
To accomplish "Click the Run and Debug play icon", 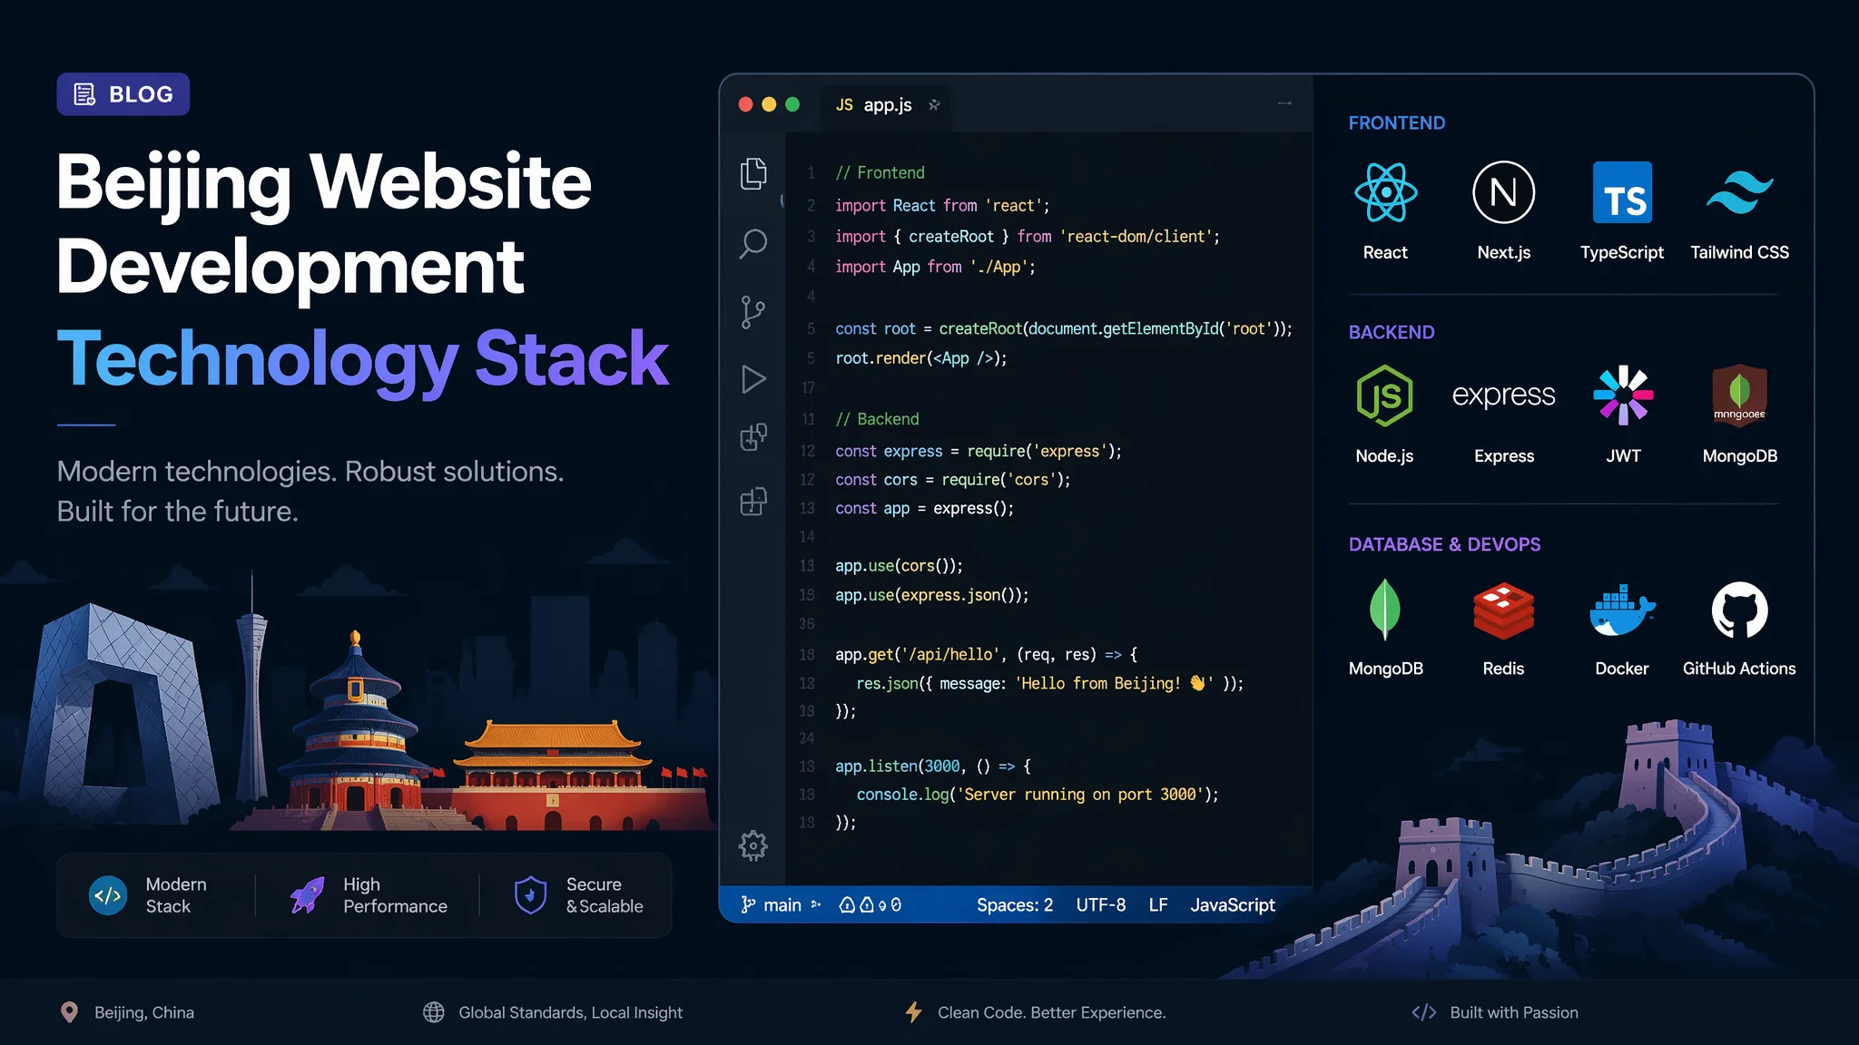I will [753, 379].
